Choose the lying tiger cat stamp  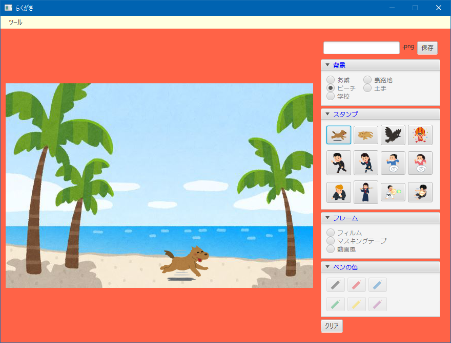click(366, 135)
